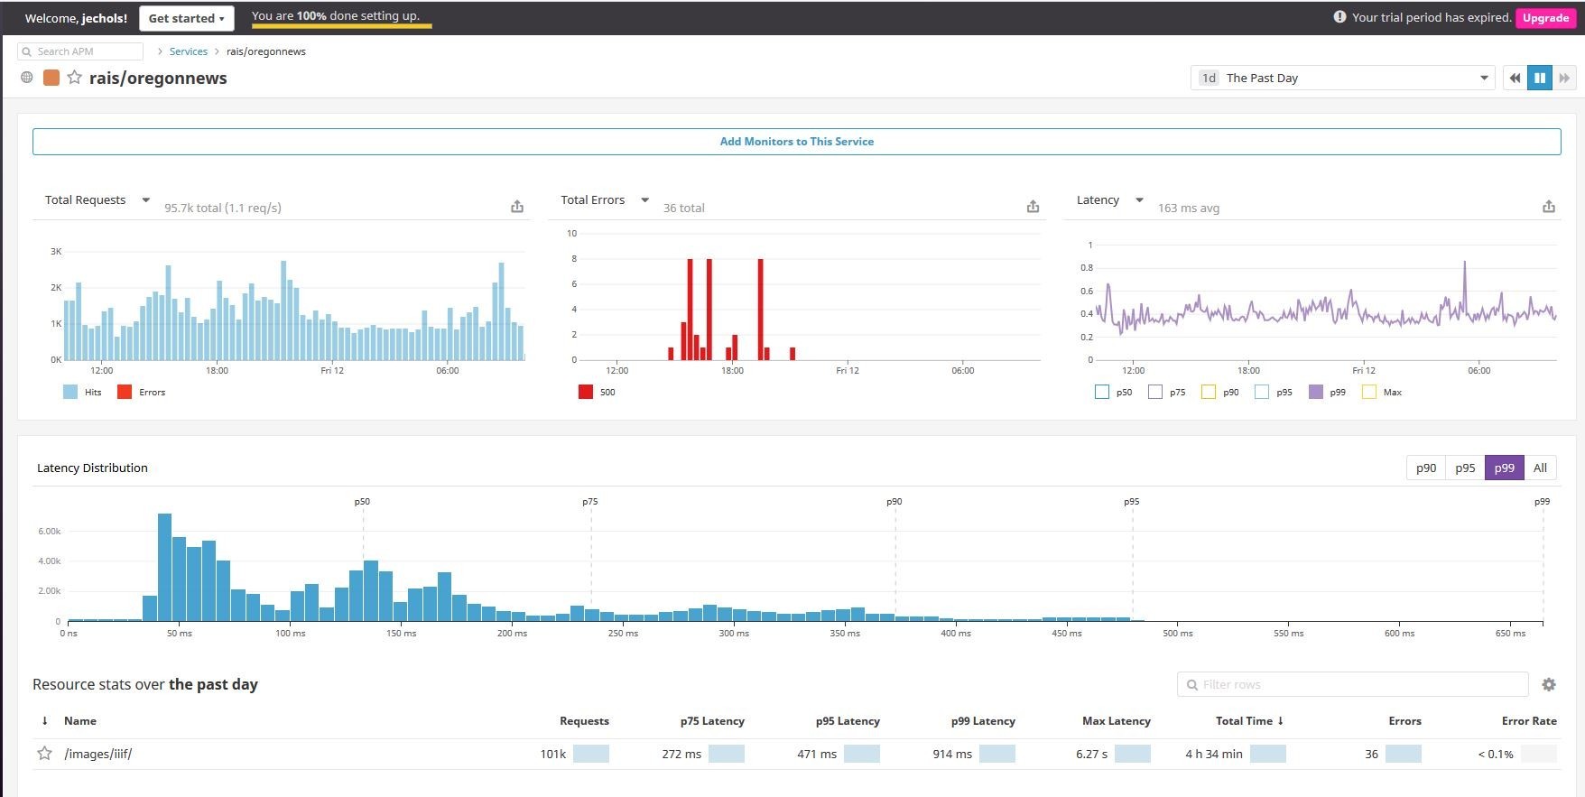Star the /images/iiif/ resource

[x=44, y=753]
